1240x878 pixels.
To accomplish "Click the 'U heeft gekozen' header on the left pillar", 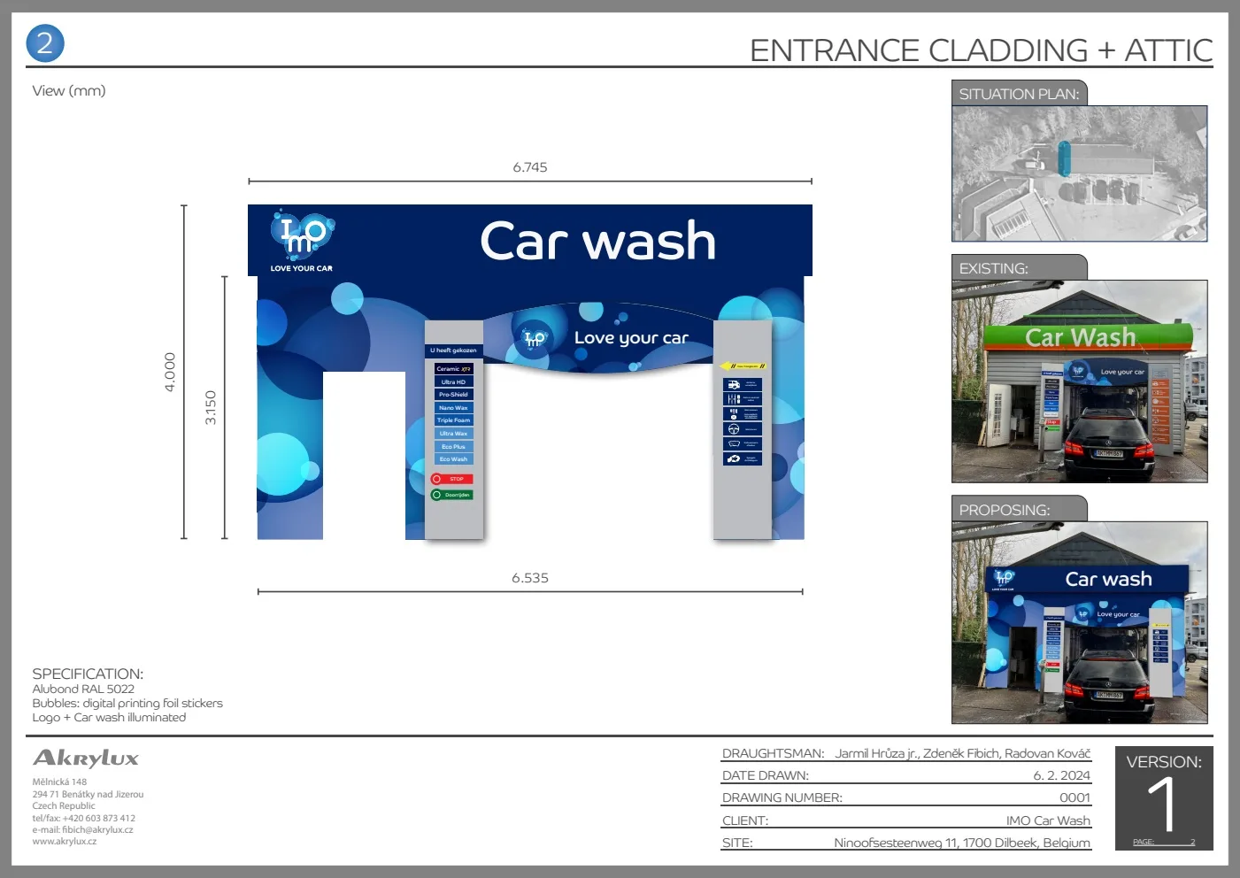I will (453, 350).
